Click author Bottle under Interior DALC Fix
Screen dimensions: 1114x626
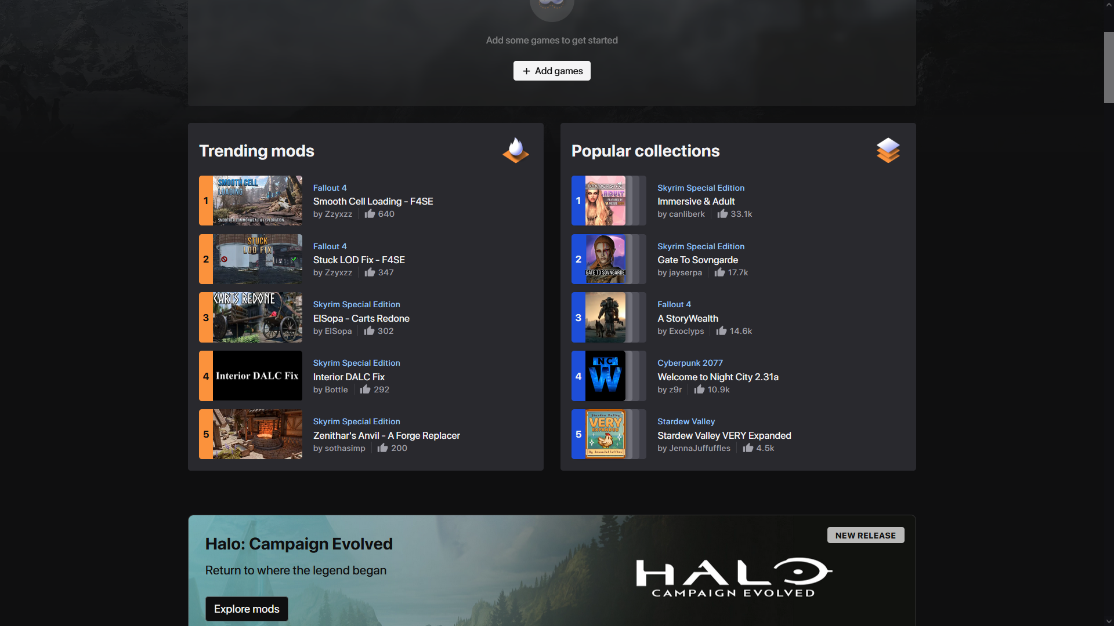(337, 390)
